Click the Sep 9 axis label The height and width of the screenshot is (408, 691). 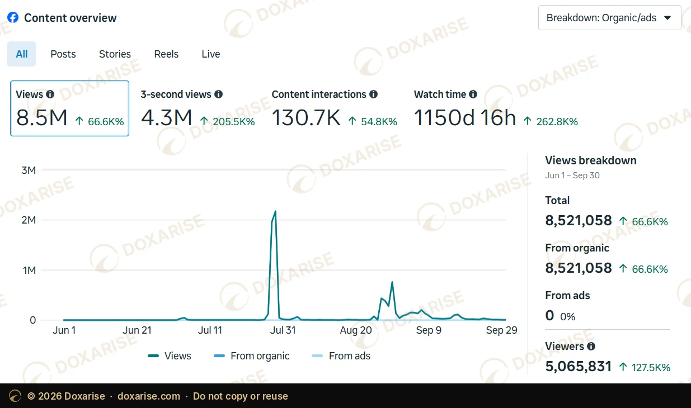click(429, 330)
